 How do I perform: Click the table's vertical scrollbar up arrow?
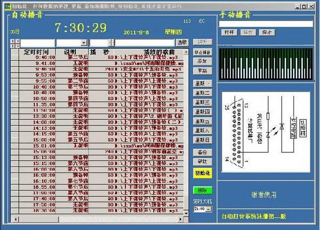tap(186, 52)
